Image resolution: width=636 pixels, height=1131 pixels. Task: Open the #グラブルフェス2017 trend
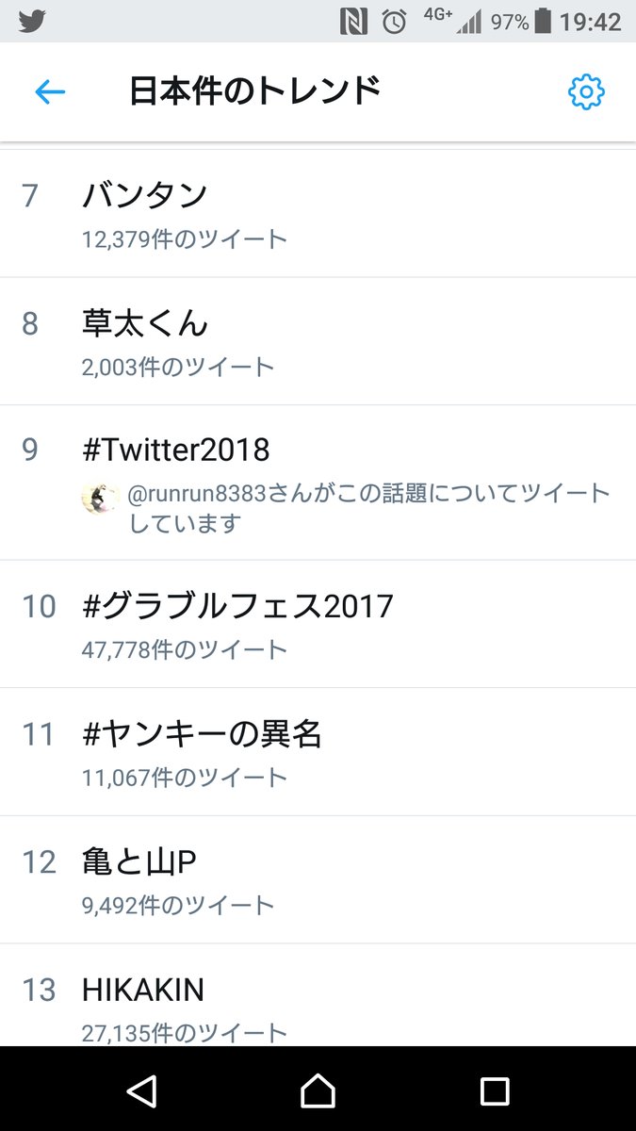237,605
